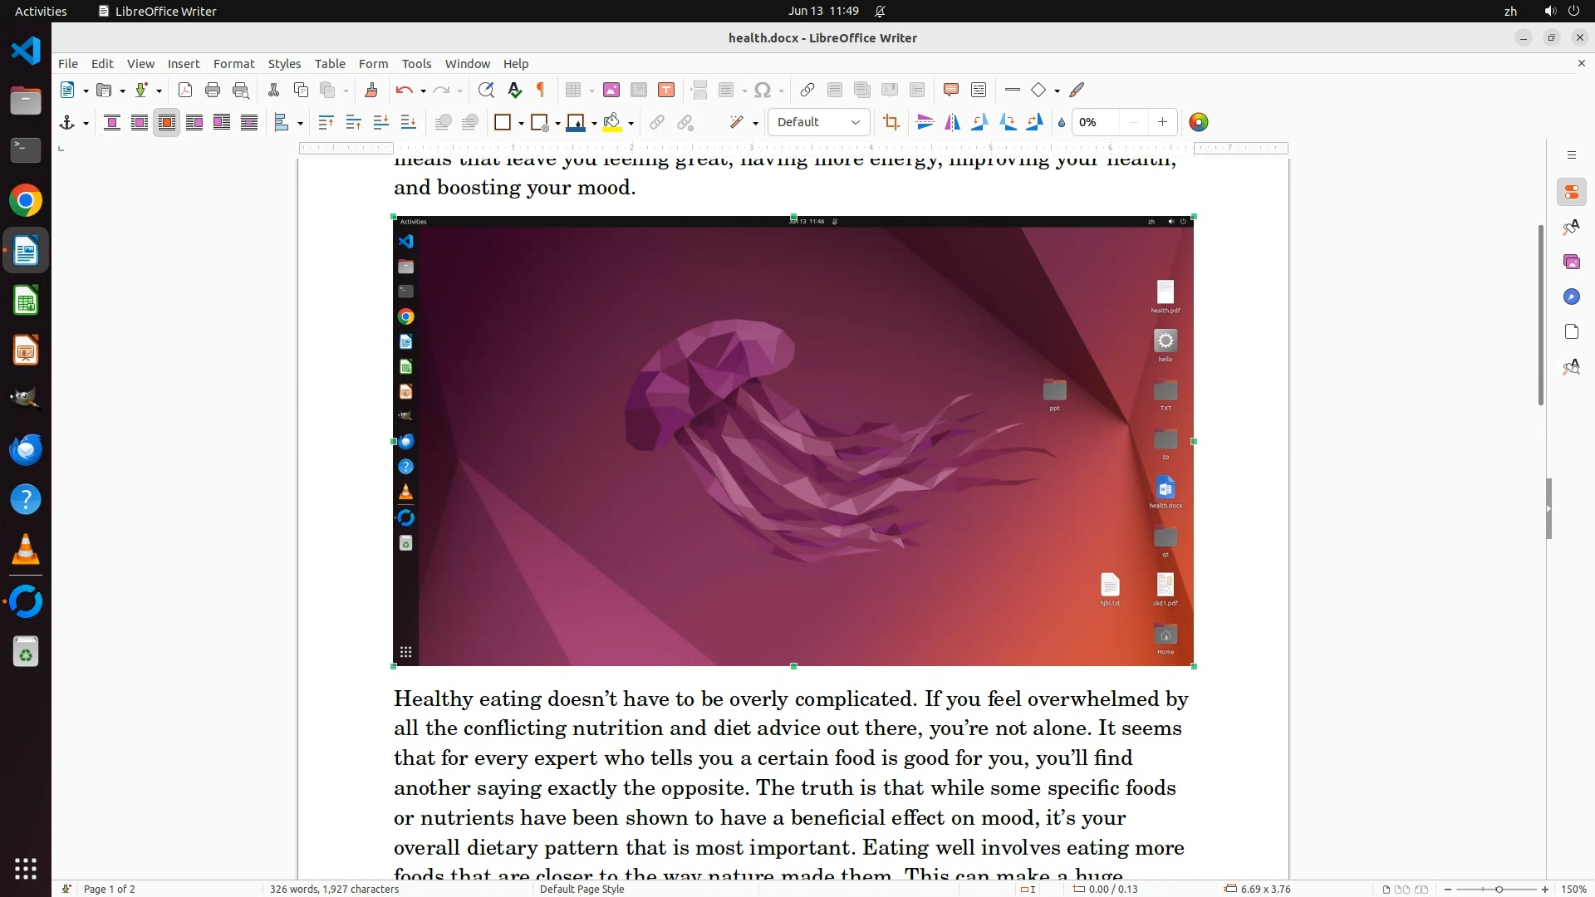Viewport: 1595px width, 897px height.
Task: Click the Export as PDF icon
Action: point(185,91)
